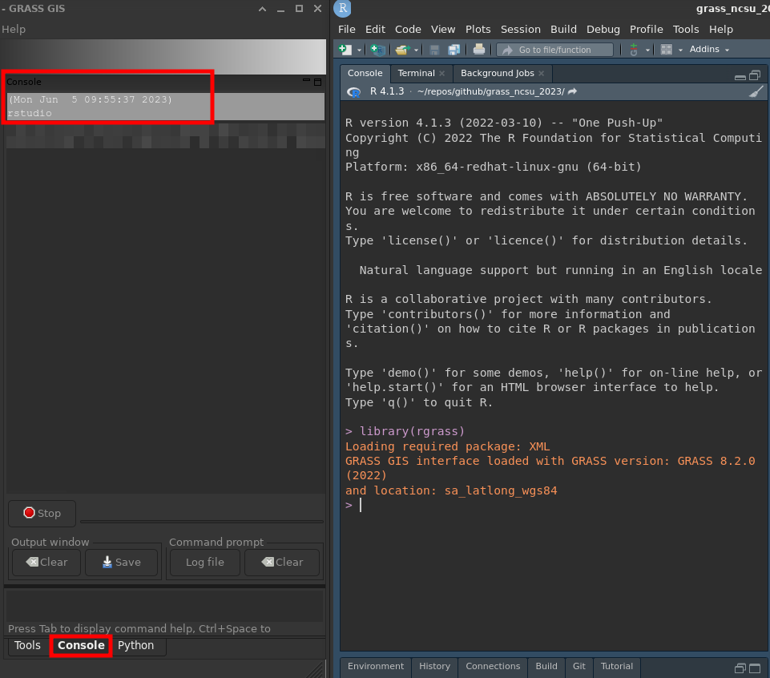
Task: Switch to the GRASS Python tab
Action: 136,646
